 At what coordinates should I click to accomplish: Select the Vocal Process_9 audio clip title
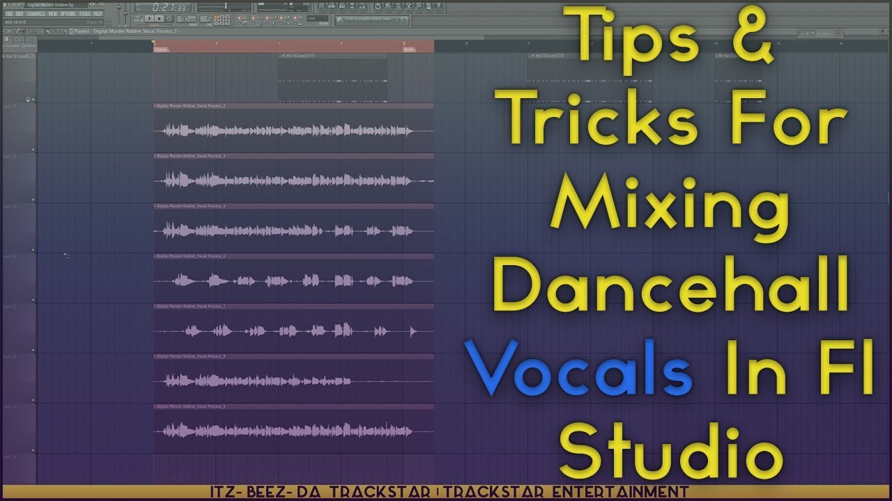click(293, 407)
